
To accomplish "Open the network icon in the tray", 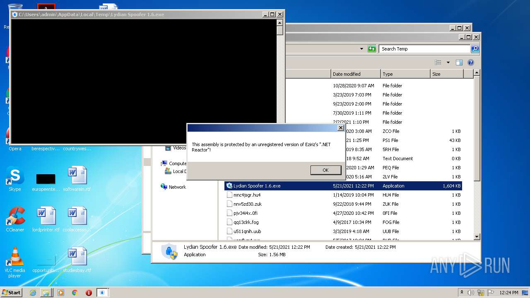I will click(x=480, y=292).
